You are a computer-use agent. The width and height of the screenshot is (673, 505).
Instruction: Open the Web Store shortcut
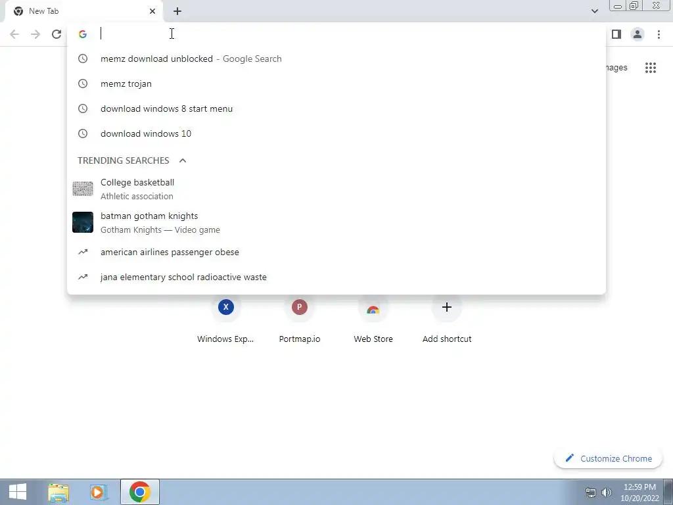tap(373, 320)
